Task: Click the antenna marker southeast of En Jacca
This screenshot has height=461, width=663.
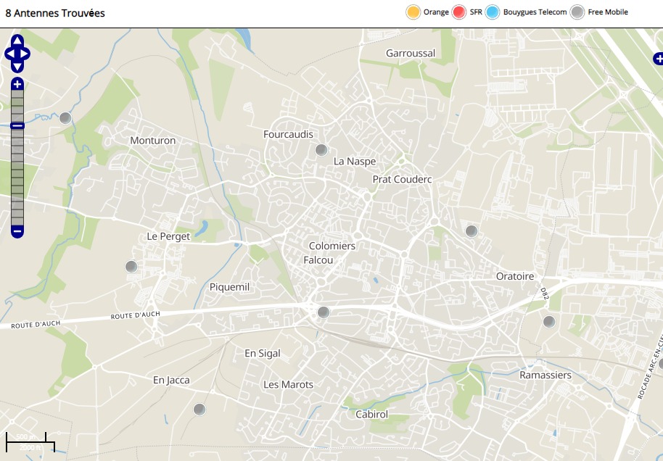Action: (x=199, y=410)
